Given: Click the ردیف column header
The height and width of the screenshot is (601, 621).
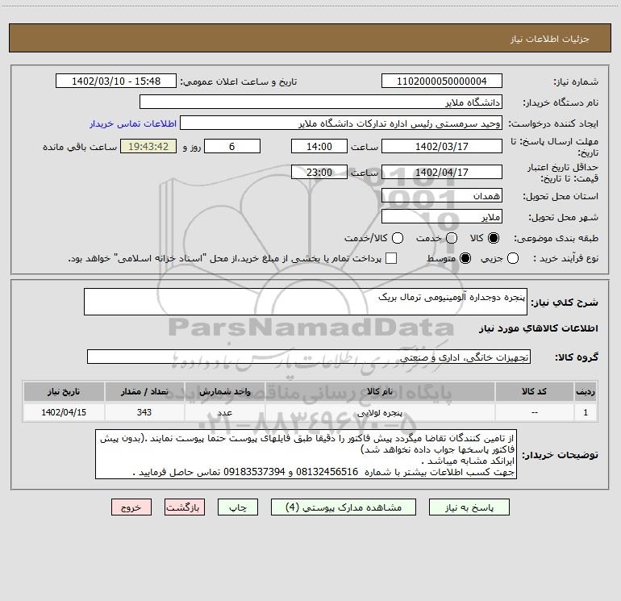Looking at the screenshot, I should (x=586, y=392).
